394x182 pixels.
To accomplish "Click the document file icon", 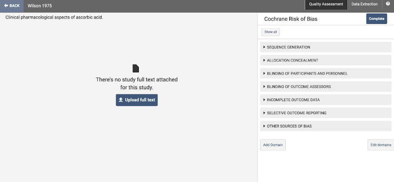I will tap(136, 68).
